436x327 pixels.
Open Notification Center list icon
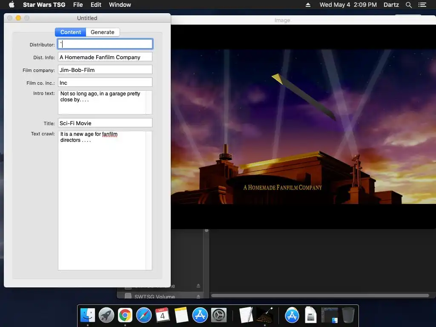(x=422, y=5)
